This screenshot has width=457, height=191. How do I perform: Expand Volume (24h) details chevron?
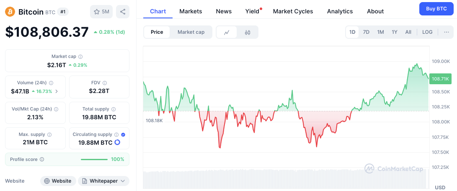[x=57, y=91]
